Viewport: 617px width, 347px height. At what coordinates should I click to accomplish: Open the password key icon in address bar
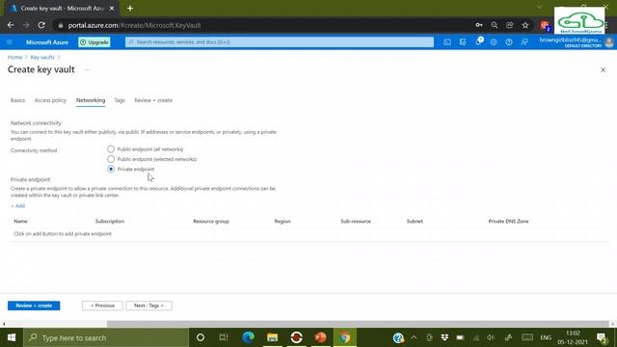pos(479,25)
